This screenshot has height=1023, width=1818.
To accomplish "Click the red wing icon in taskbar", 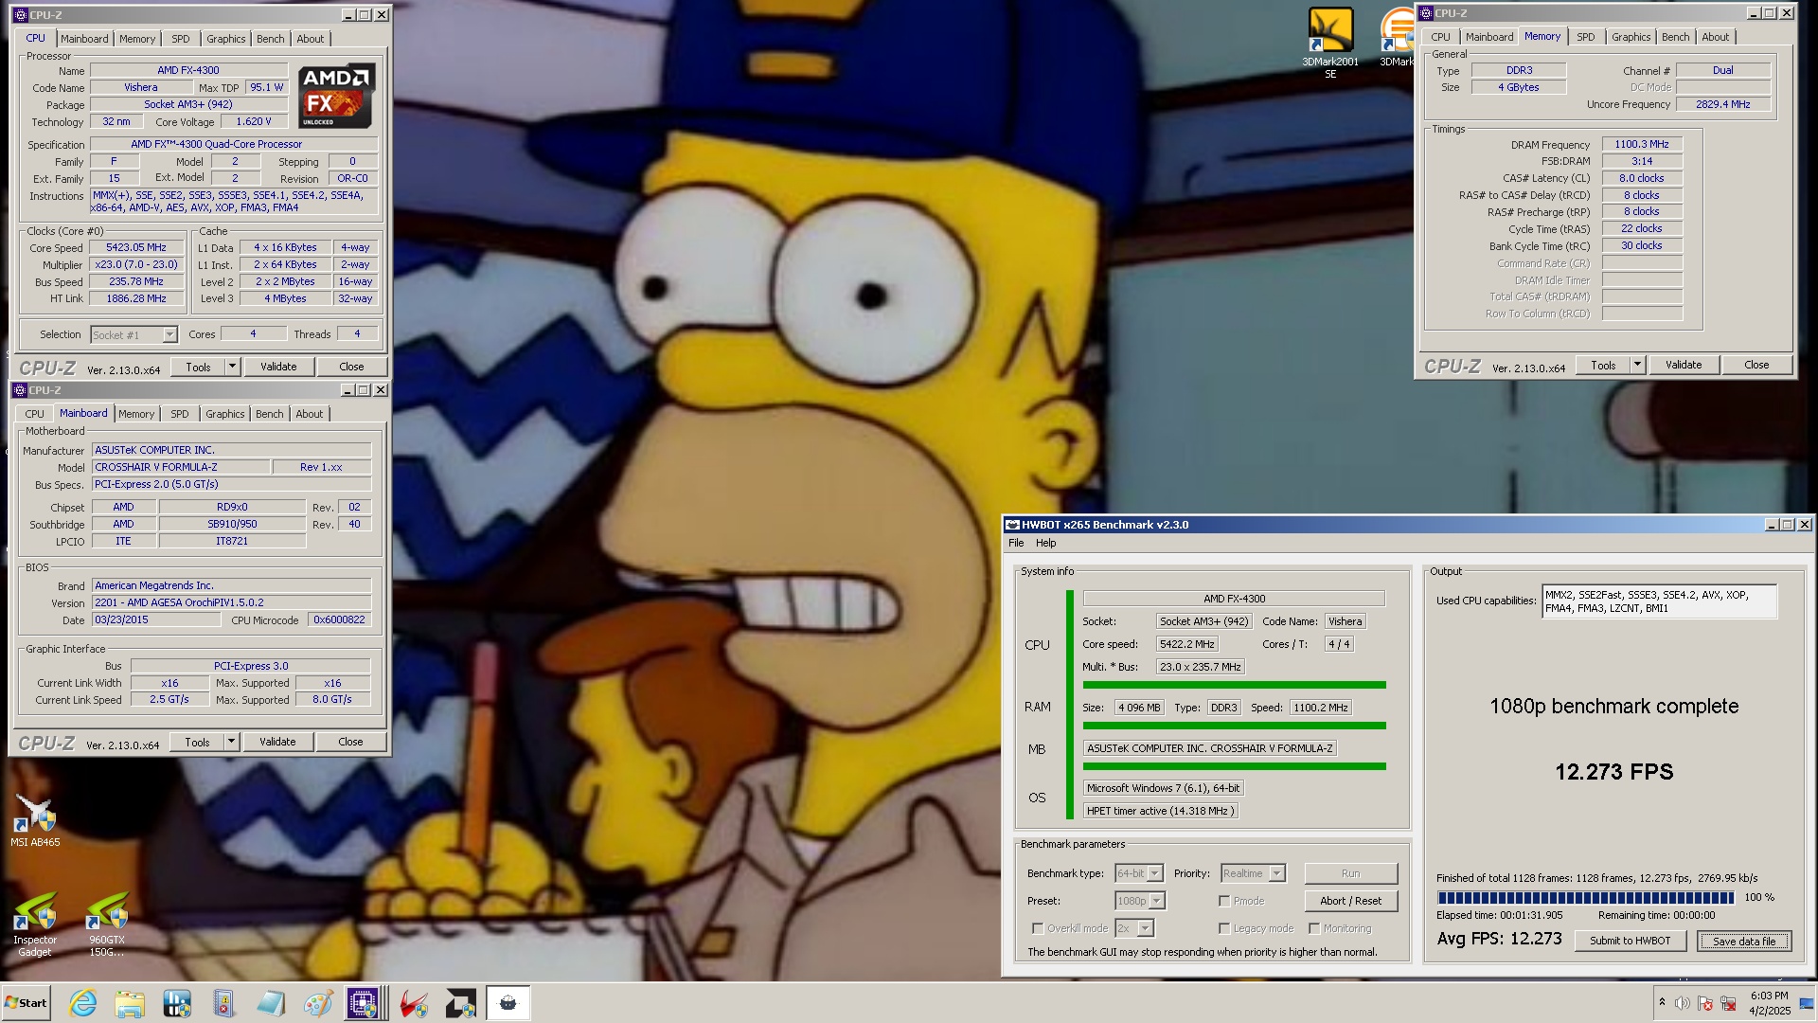I will (414, 1003).
